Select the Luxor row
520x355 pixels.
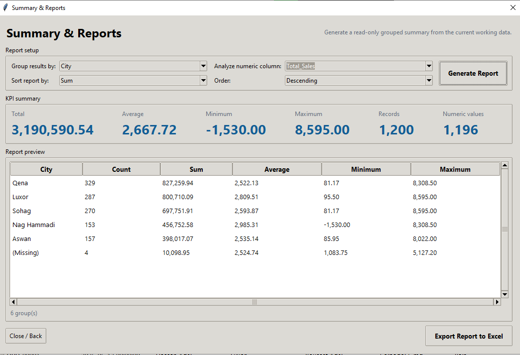pos(255,197)
